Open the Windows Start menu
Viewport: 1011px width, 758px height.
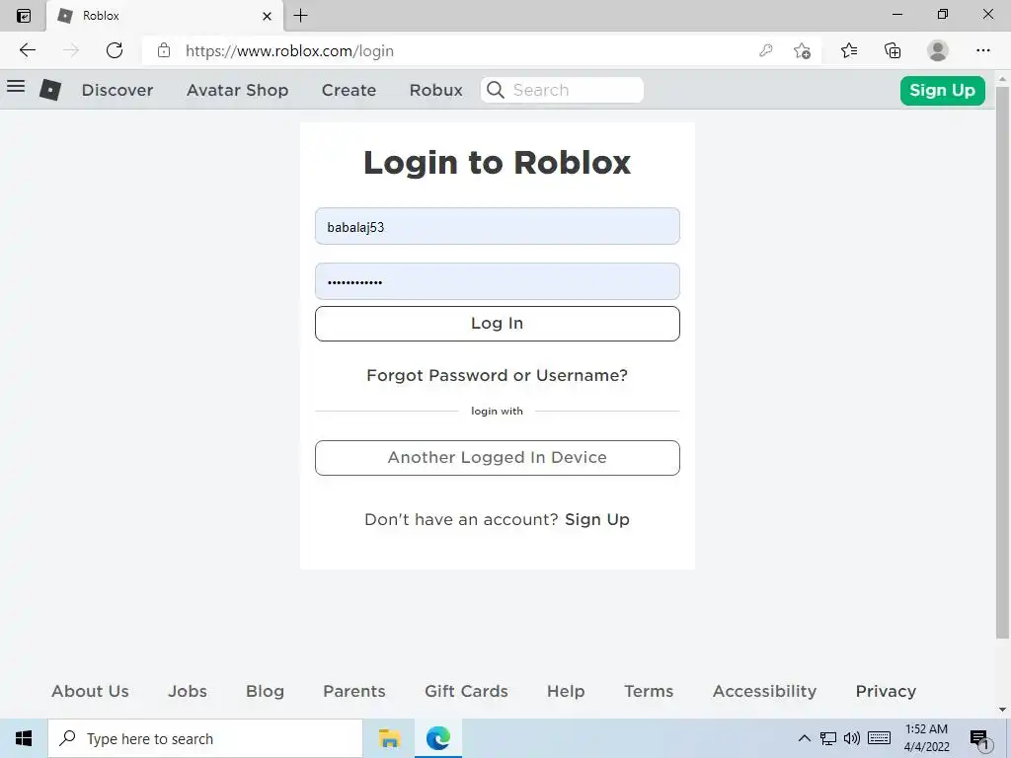(x=24, y=738)
